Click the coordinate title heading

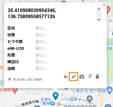(x=32, y=13)
